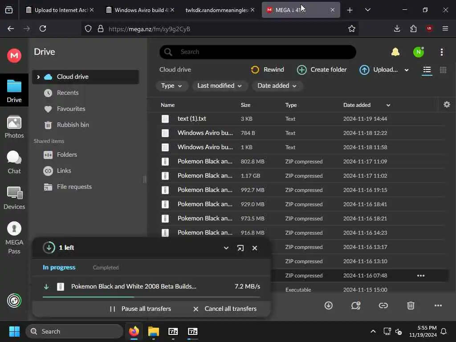Click download icon in bottom action bar
This screenshot has width=456, height=342.
[x=328, y=305]
